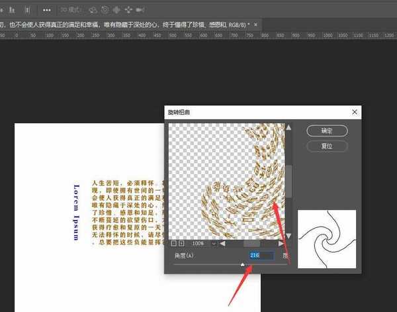Image resolution: width=397 pixels, height=312 pixels.
Task: Click the angle slider handle
Action: (242, 264)
